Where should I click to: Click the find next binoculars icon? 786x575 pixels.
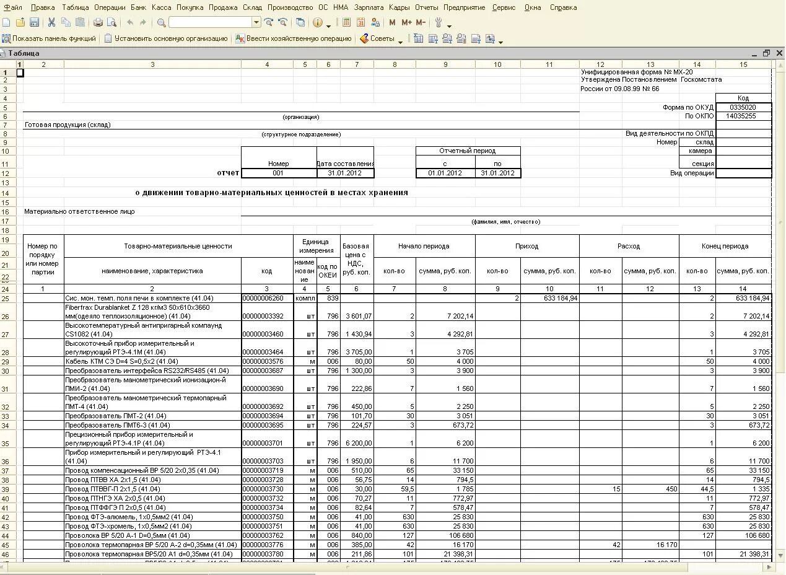coord(268,22)
